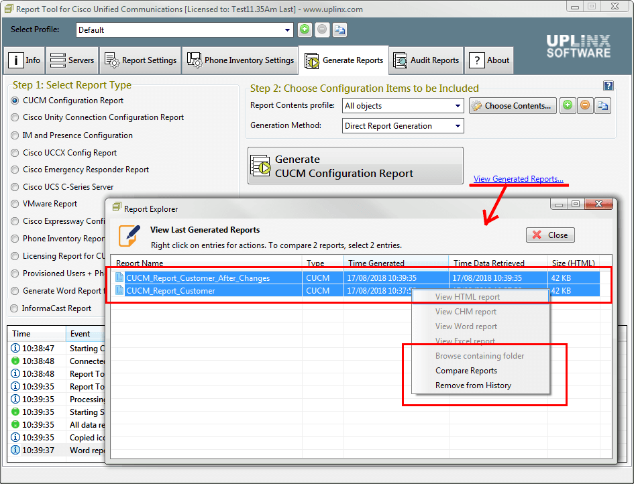Click the copy profile icon near Select Profile

coord(339,29)
